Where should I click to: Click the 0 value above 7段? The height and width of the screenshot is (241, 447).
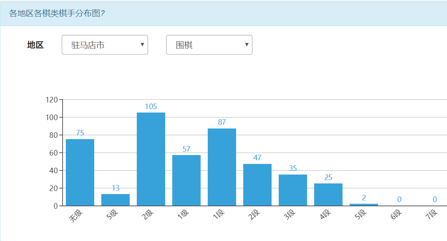tap(435, 200)
